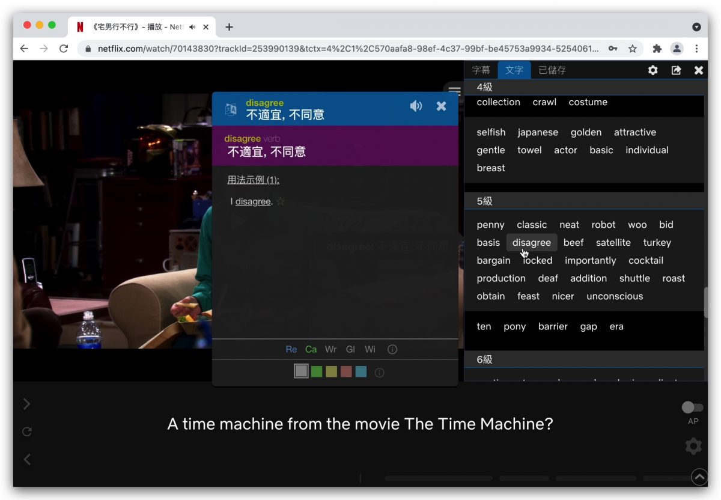Close the disagree dictionary popup
The image size is (721, 500).
point(441,106)
